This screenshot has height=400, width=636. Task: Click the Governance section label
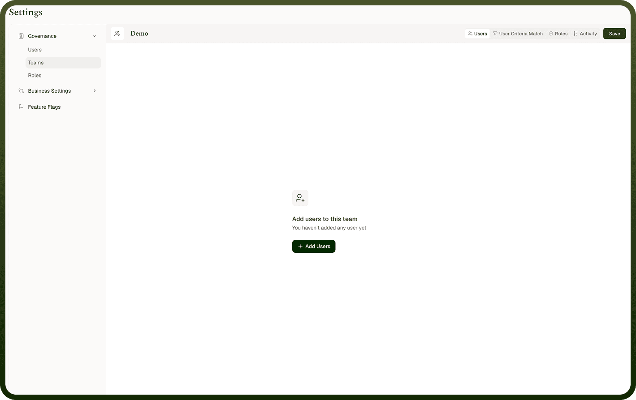[x=42, y=36]
